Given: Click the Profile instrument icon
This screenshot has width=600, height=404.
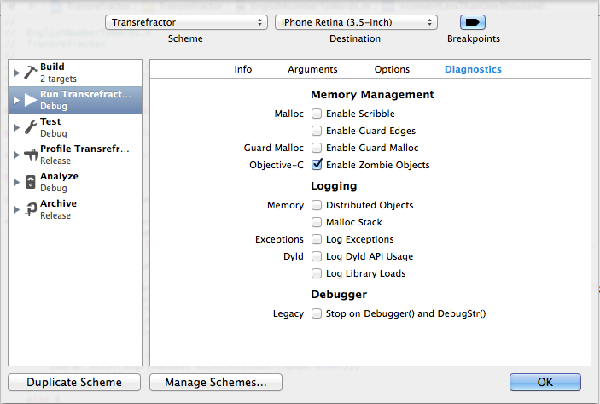Looking at the screenshot, I should tap(30, 155).
